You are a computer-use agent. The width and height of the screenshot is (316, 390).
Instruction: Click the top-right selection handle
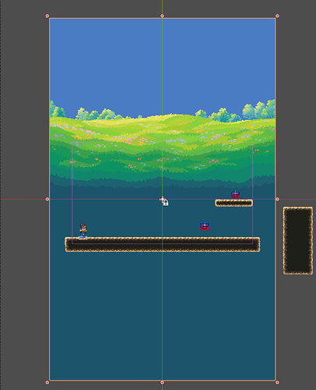(277, 16)
